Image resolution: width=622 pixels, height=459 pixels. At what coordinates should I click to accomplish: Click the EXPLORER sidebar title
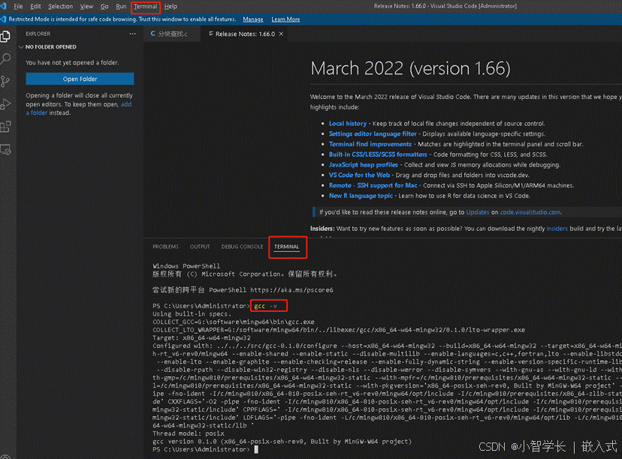[38, 34]
